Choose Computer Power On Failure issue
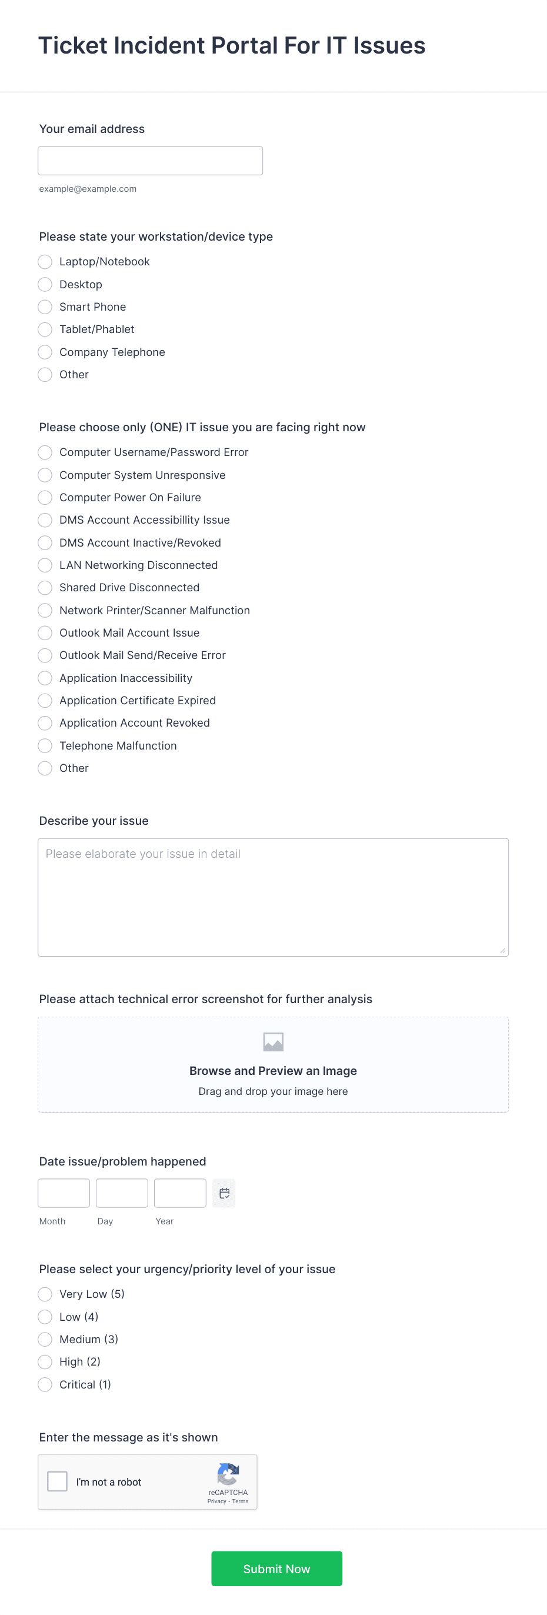 tap(45, 497)
